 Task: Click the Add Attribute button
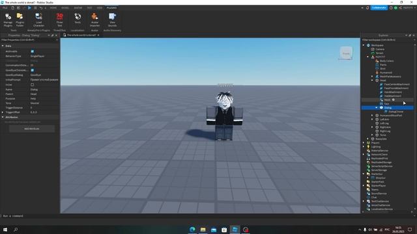click(32, 129)
